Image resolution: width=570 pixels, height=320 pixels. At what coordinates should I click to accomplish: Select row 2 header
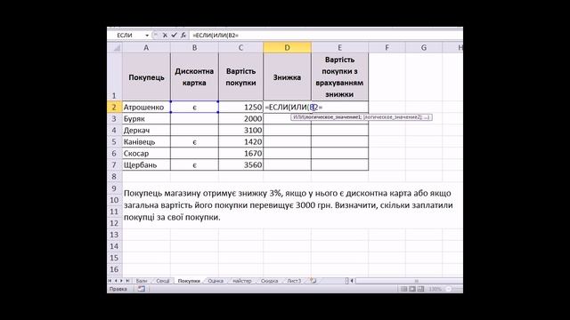pos(114,107)
